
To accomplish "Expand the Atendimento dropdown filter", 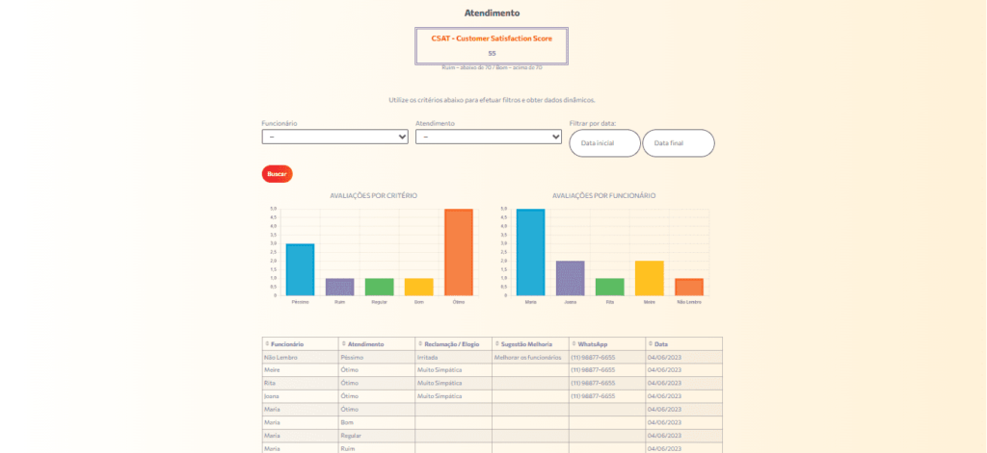I will point(489,138).
